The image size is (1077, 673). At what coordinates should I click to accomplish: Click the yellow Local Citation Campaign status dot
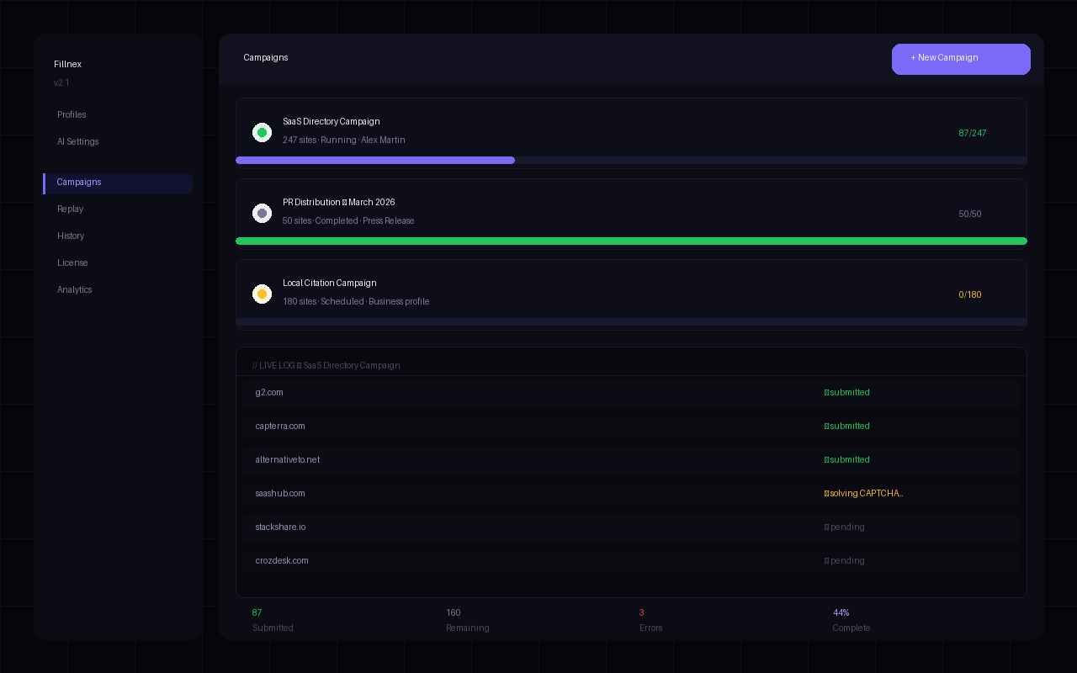click(x=262, y=294)
